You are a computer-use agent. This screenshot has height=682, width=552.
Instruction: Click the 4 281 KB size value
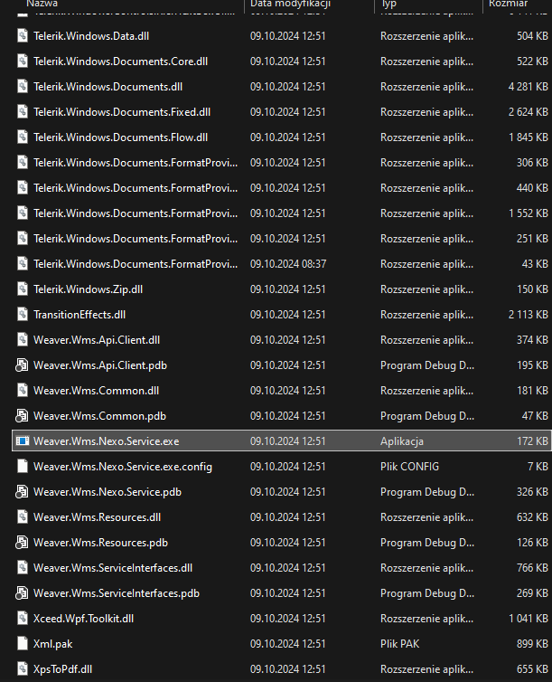(x=529, y=87)
